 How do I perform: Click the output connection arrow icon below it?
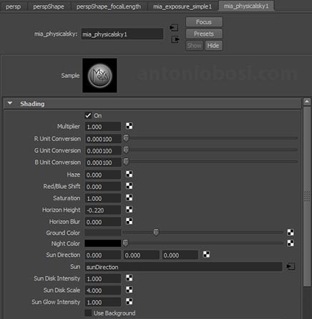175,39
